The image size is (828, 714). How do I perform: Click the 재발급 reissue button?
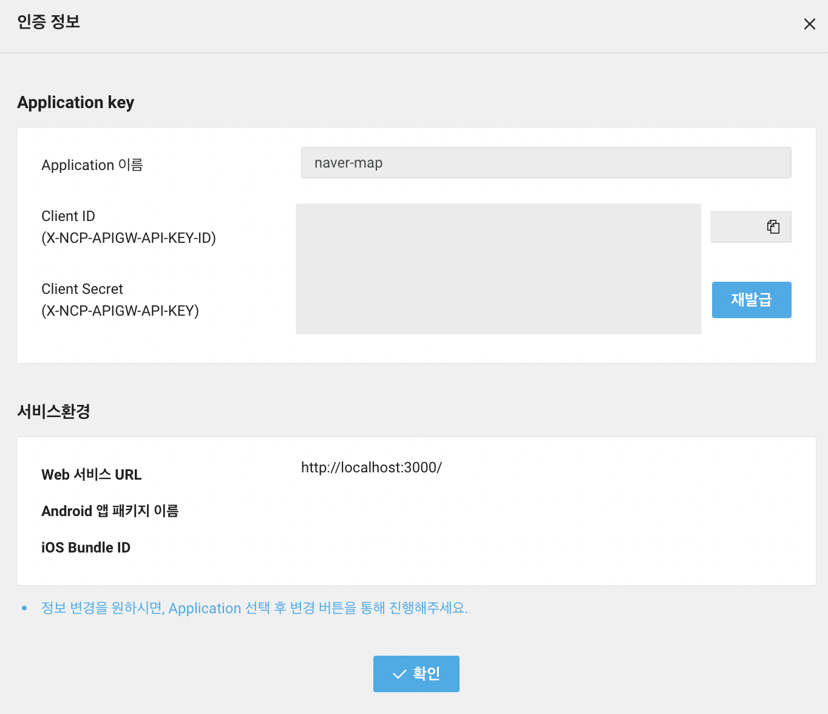[752, 300]
